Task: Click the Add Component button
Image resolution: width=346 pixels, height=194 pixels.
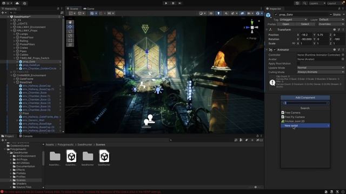Action: coord(305,98)
